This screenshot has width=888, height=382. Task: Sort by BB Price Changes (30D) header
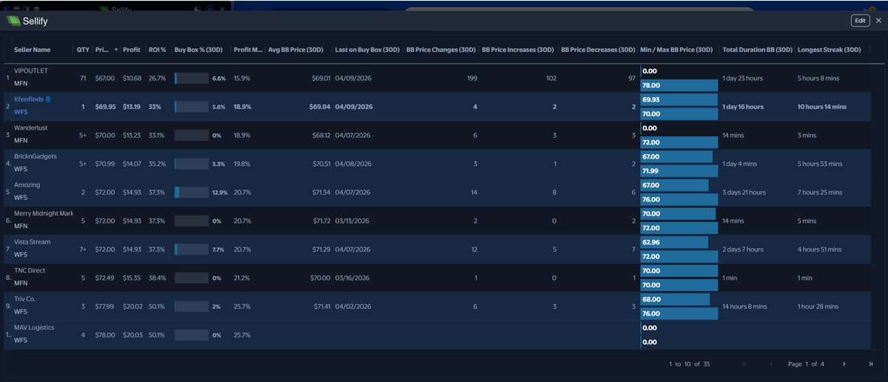point(440,50)
